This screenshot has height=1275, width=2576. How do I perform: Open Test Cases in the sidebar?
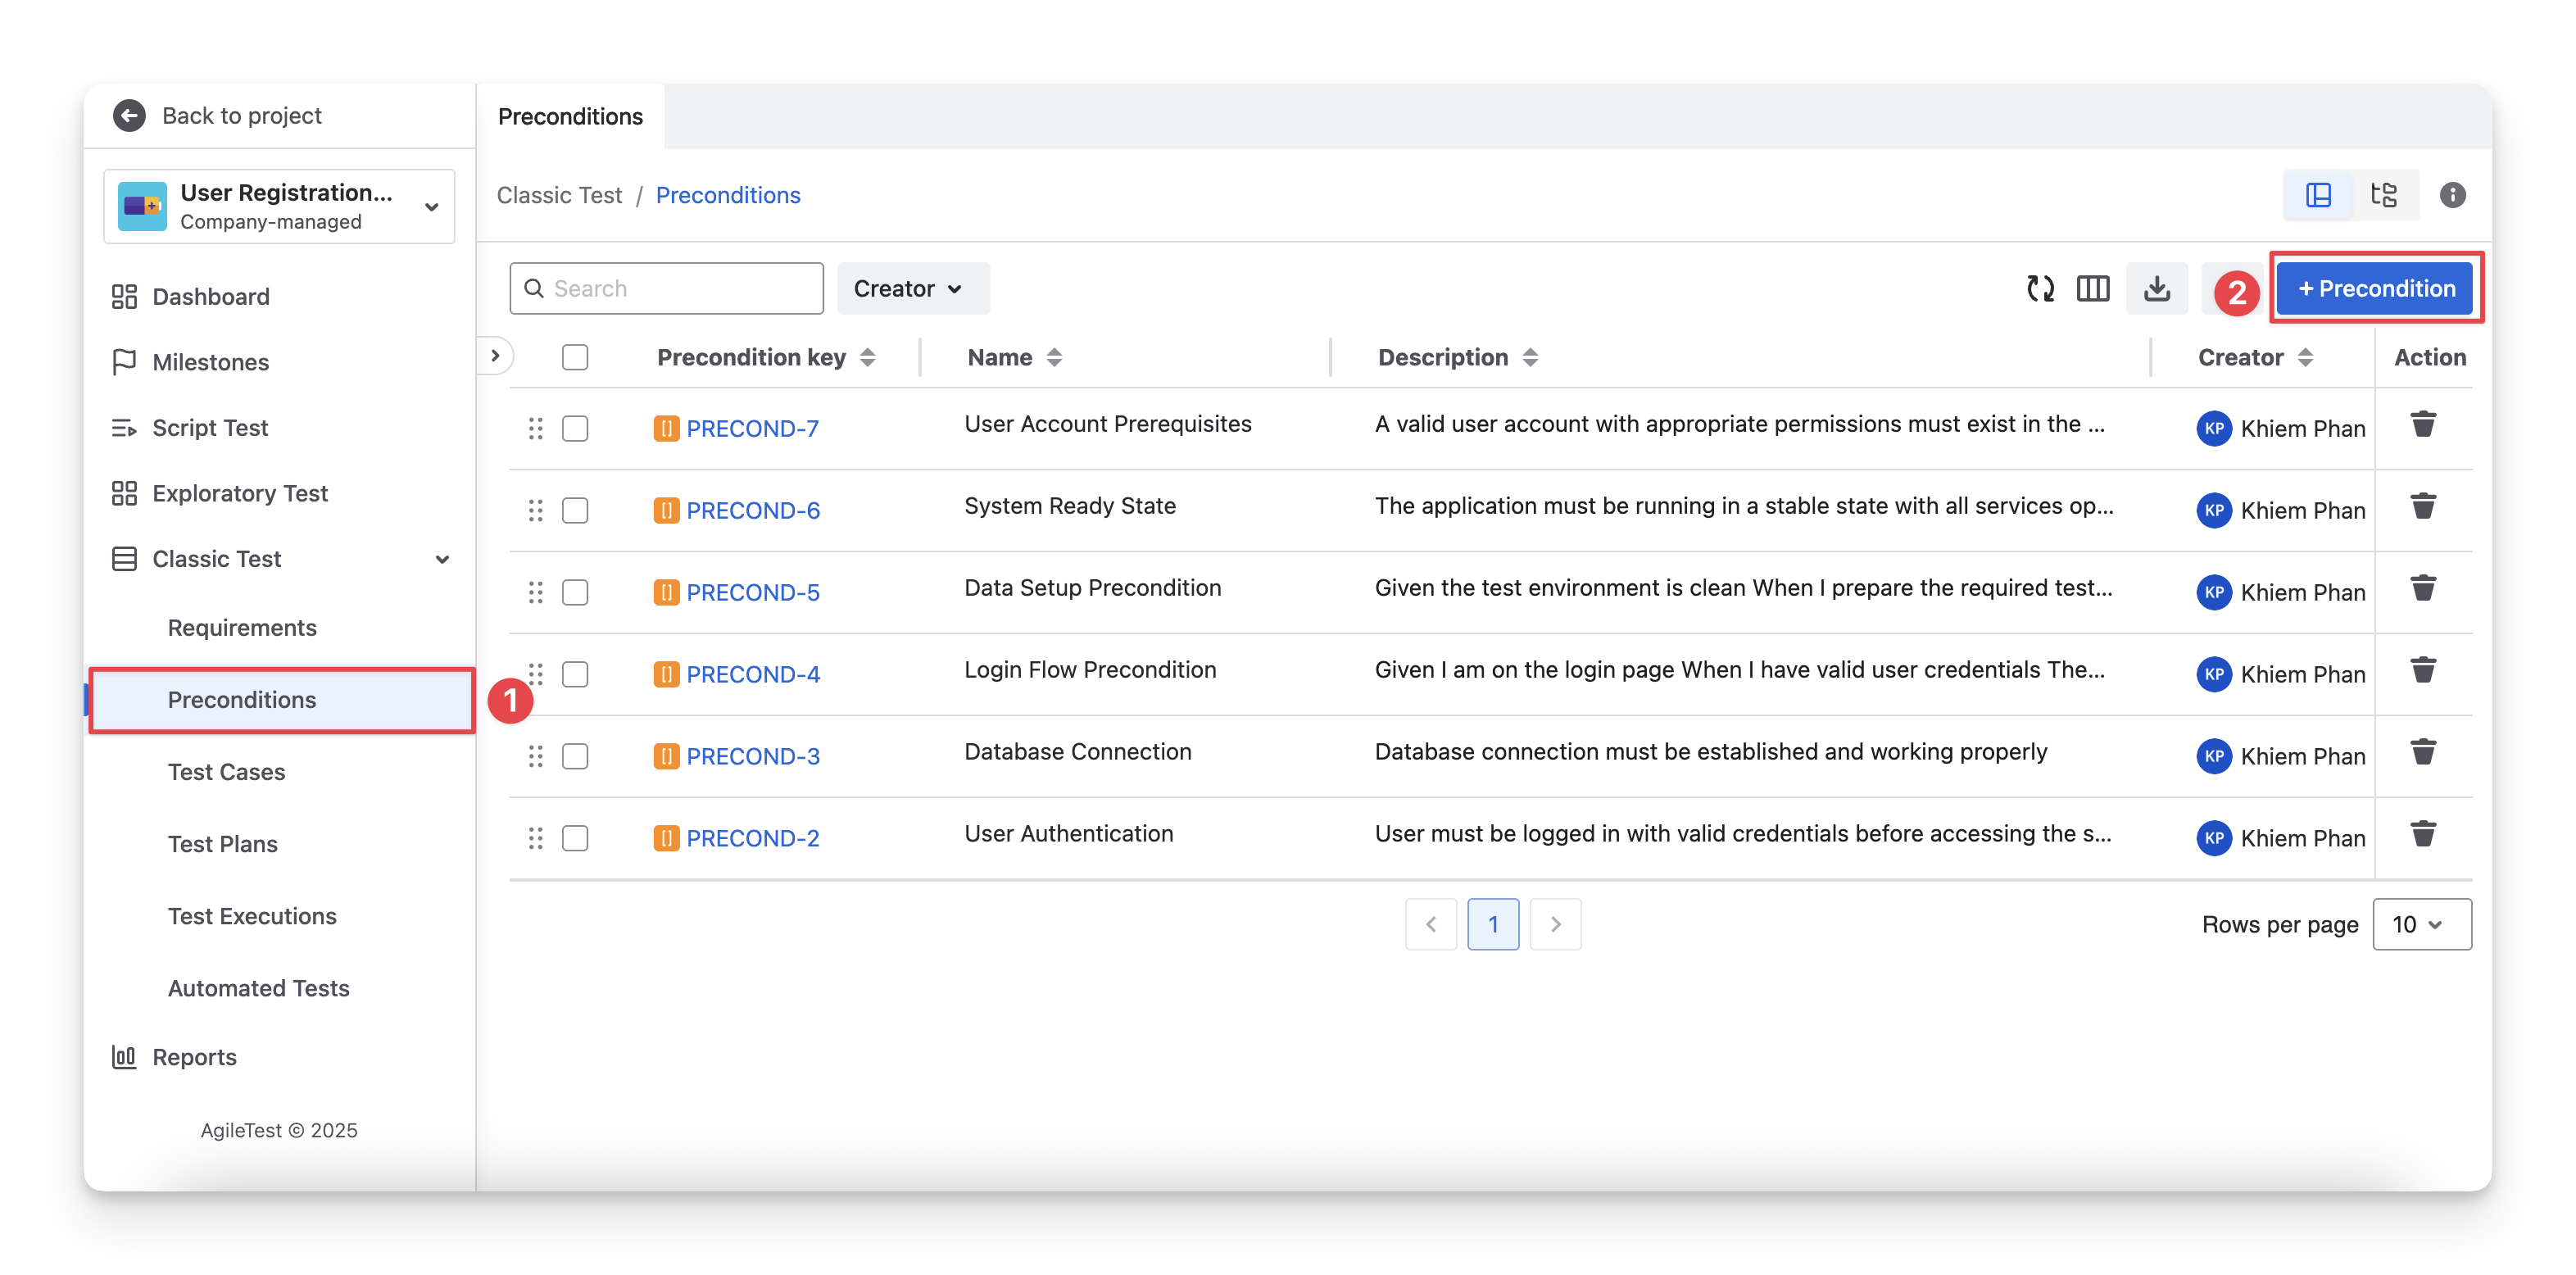pos(226,772)
